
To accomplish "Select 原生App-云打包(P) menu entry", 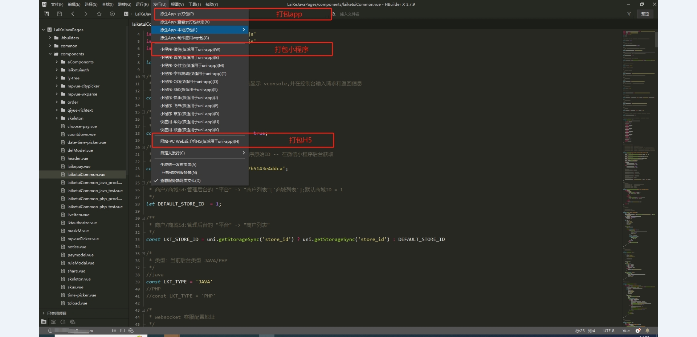I will click(x=177, y=14).
